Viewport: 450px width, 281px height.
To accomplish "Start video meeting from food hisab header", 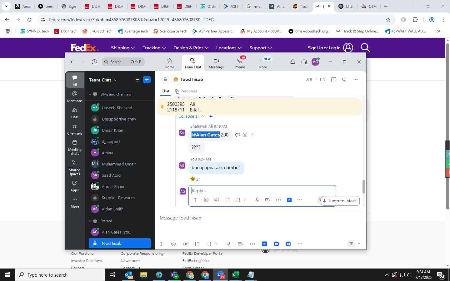I will (323, 80).
